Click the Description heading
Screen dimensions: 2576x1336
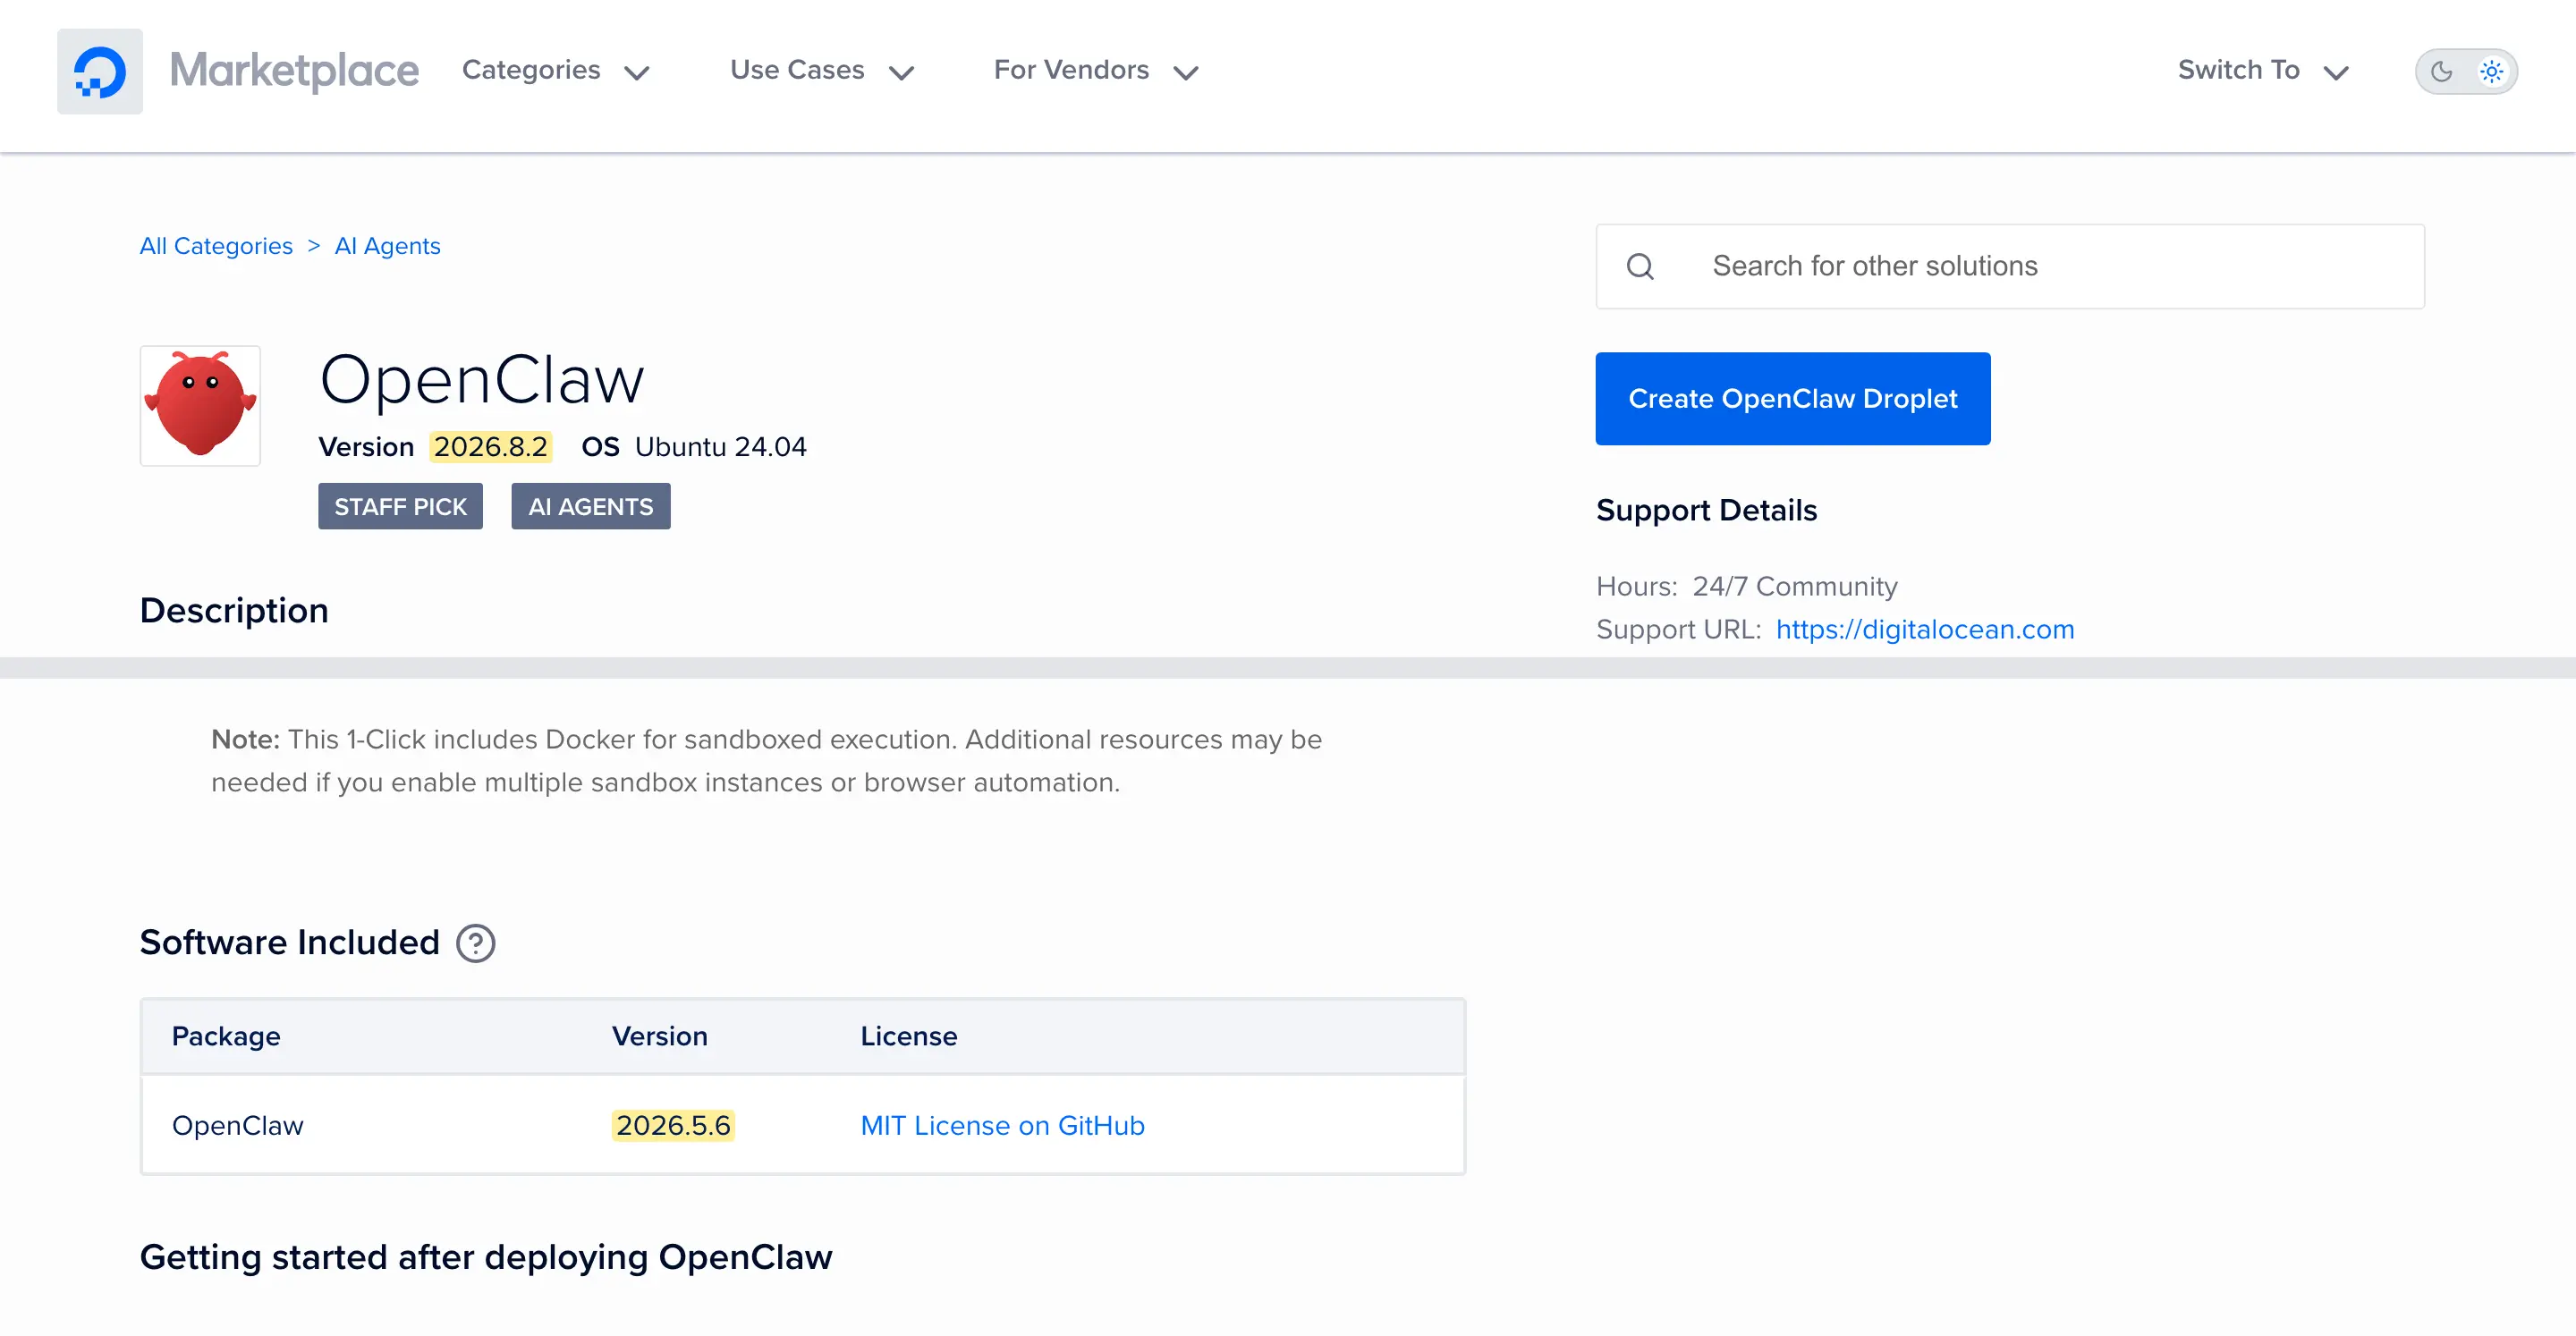[x=234, y=610]
